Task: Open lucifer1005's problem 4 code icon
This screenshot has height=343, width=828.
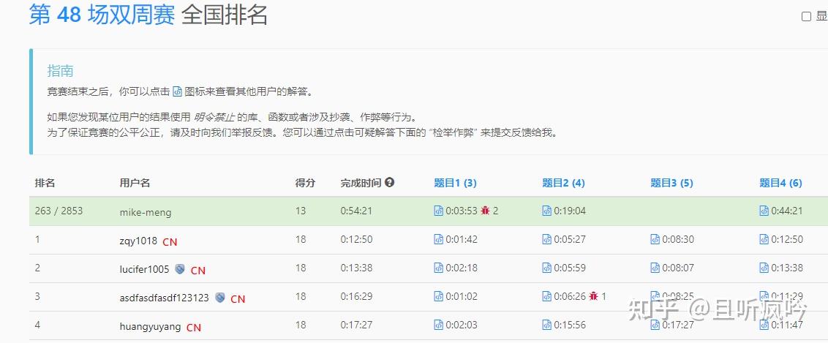Action: 764,268
